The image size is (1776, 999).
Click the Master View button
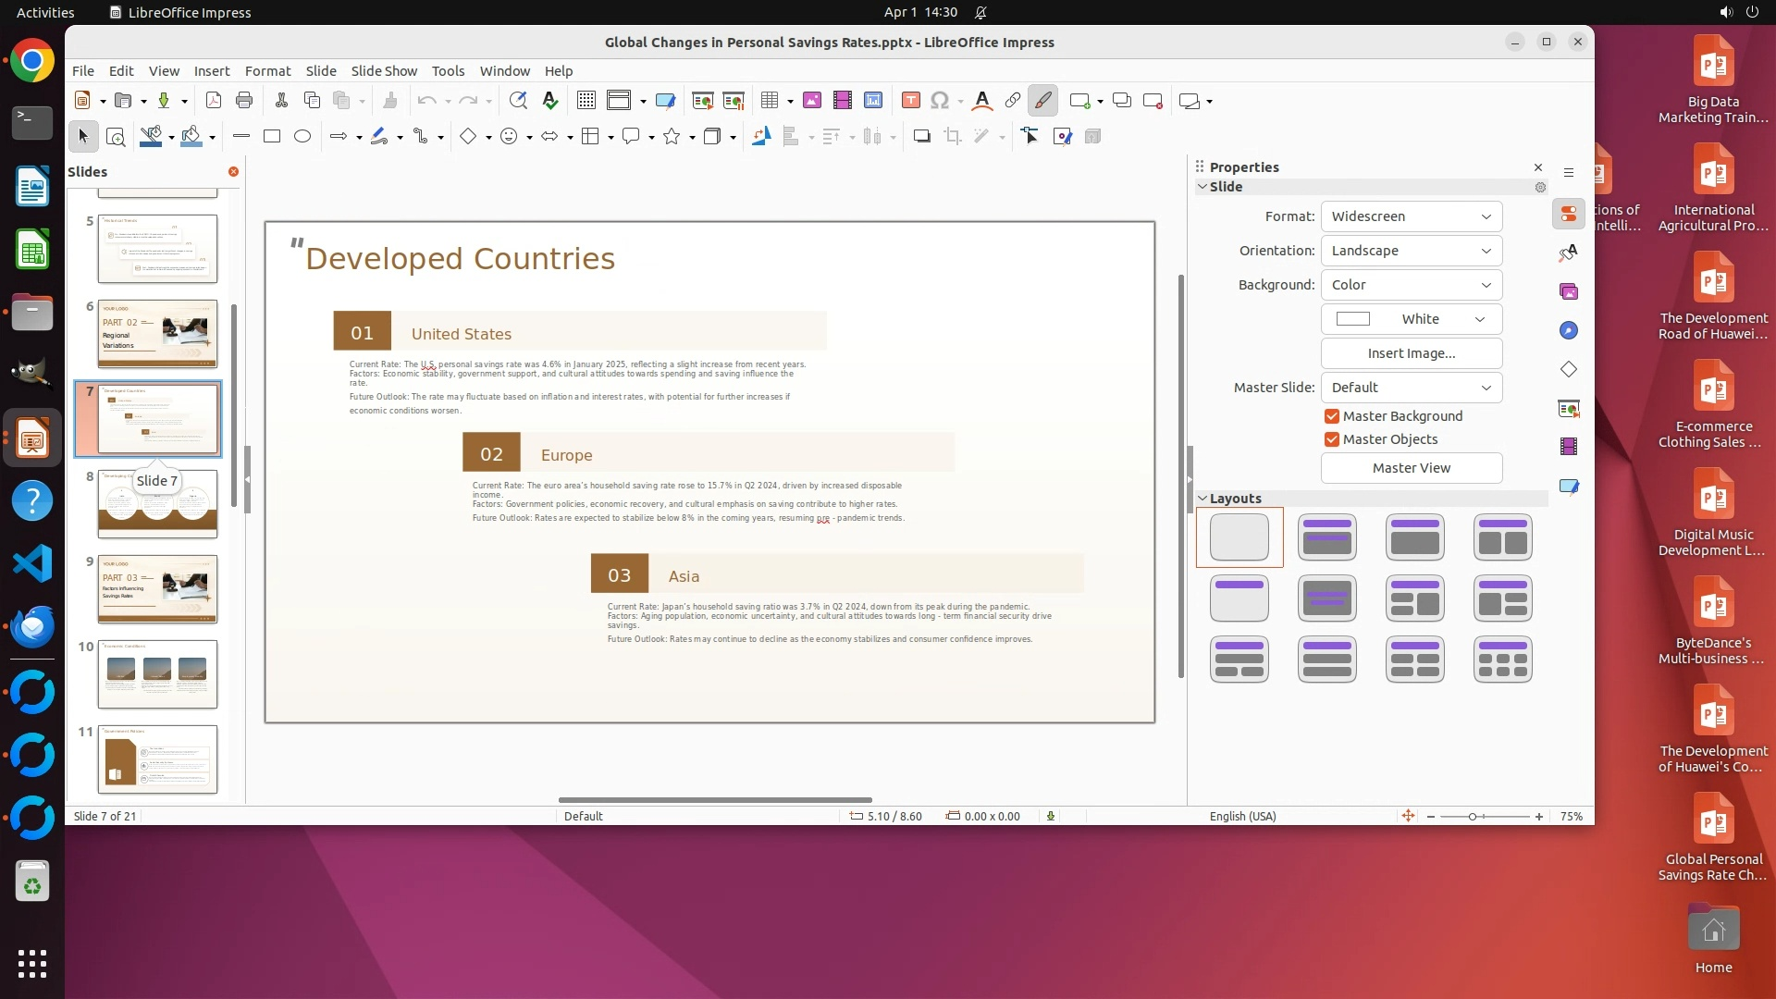(1411, 468)
